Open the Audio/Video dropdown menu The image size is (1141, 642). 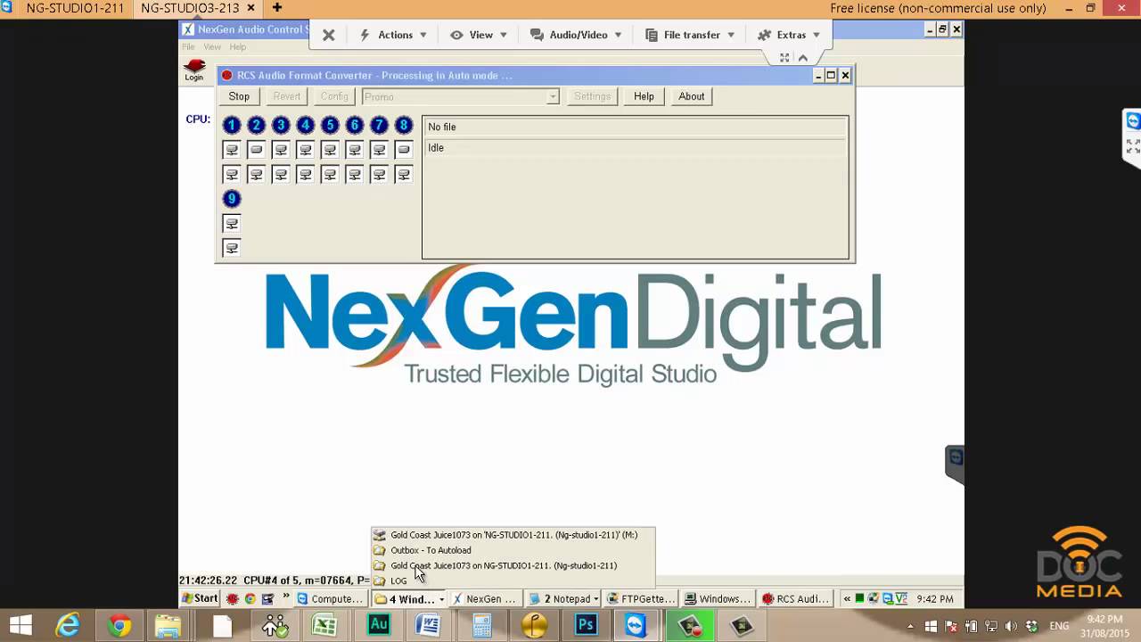click(576, 35)
